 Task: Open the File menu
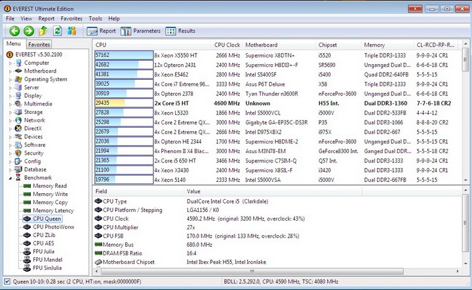10,18
